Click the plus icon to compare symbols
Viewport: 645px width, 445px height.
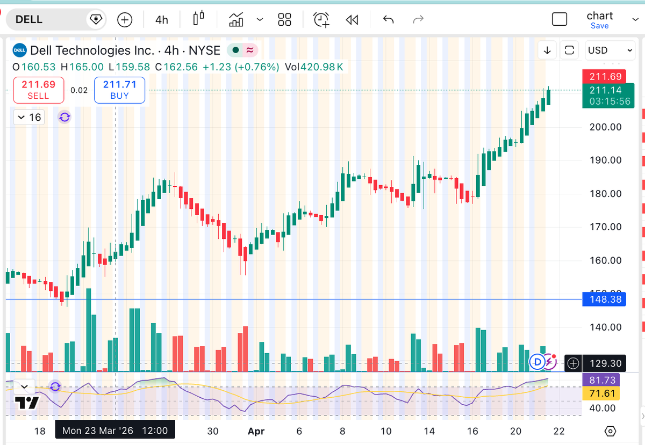click(125, 20)
